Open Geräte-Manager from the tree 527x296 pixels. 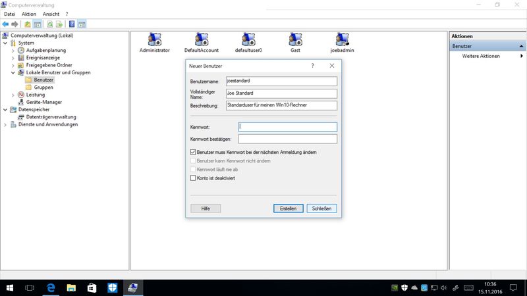(44, 102)
